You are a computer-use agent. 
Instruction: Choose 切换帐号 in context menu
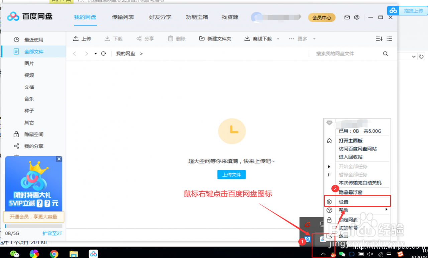pos(348,228)
